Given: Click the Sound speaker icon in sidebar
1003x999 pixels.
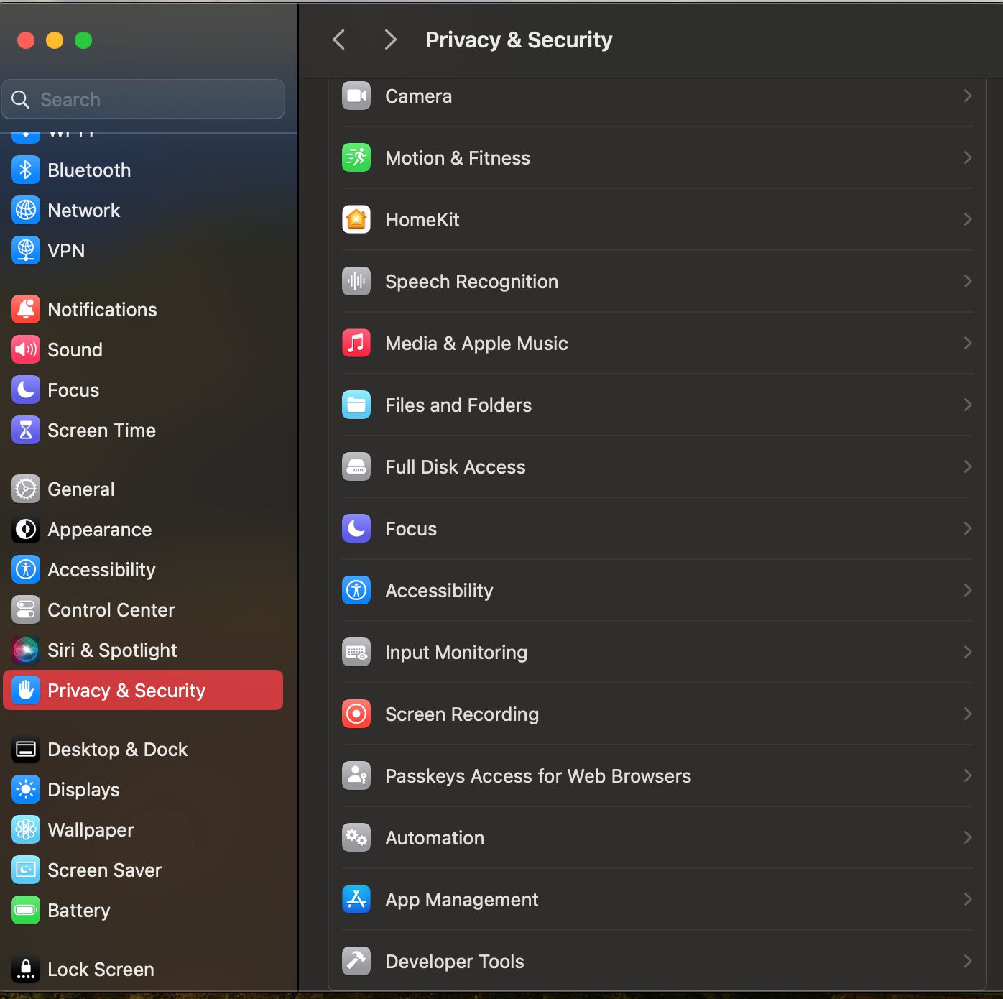Looking at the screenshot, I should [x=26, y=350].
